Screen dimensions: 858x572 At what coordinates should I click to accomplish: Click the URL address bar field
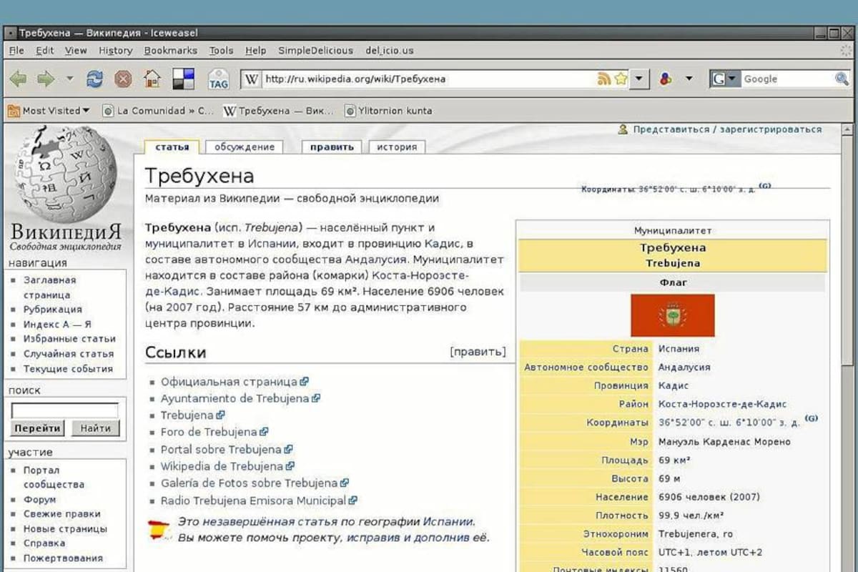pos(429,79)
